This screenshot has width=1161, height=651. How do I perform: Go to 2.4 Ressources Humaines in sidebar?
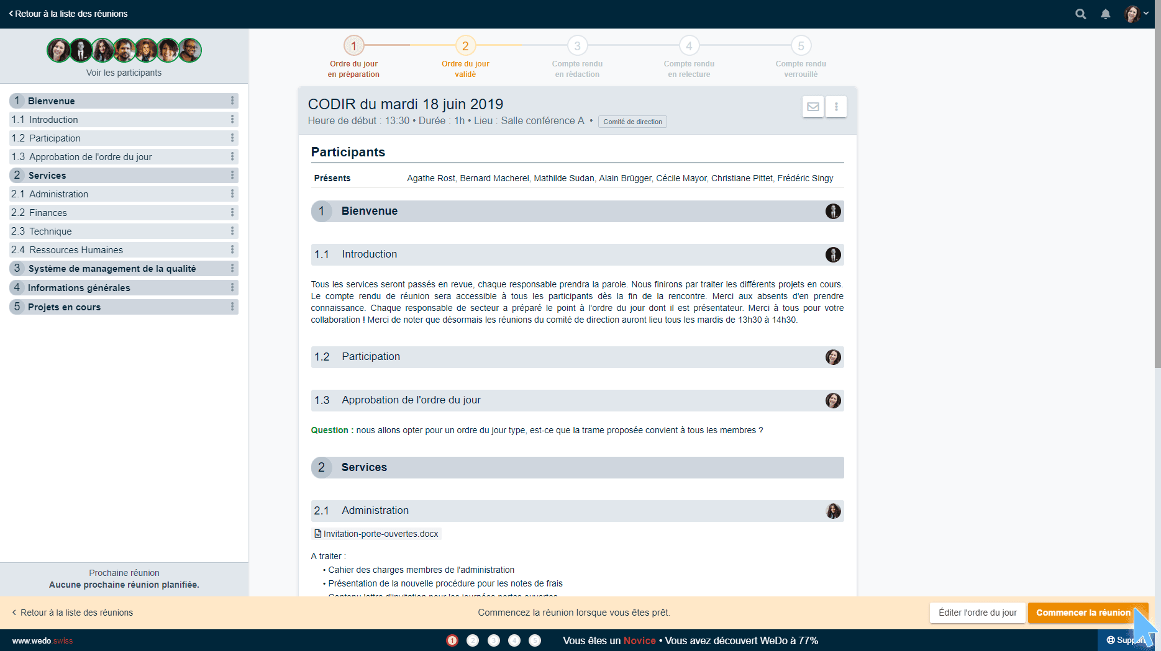(x=124, y=249)
